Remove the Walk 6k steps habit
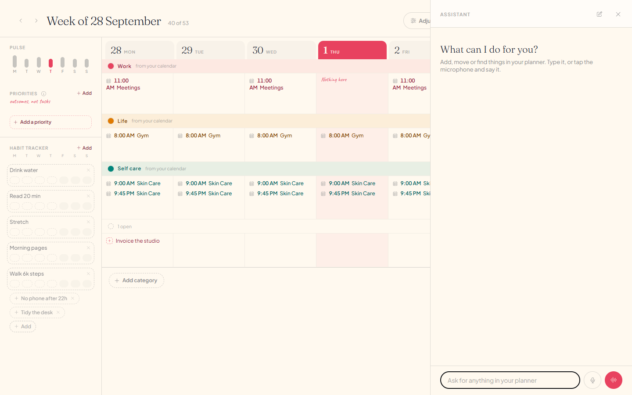The image size is (632, 395). click(88, 274)
